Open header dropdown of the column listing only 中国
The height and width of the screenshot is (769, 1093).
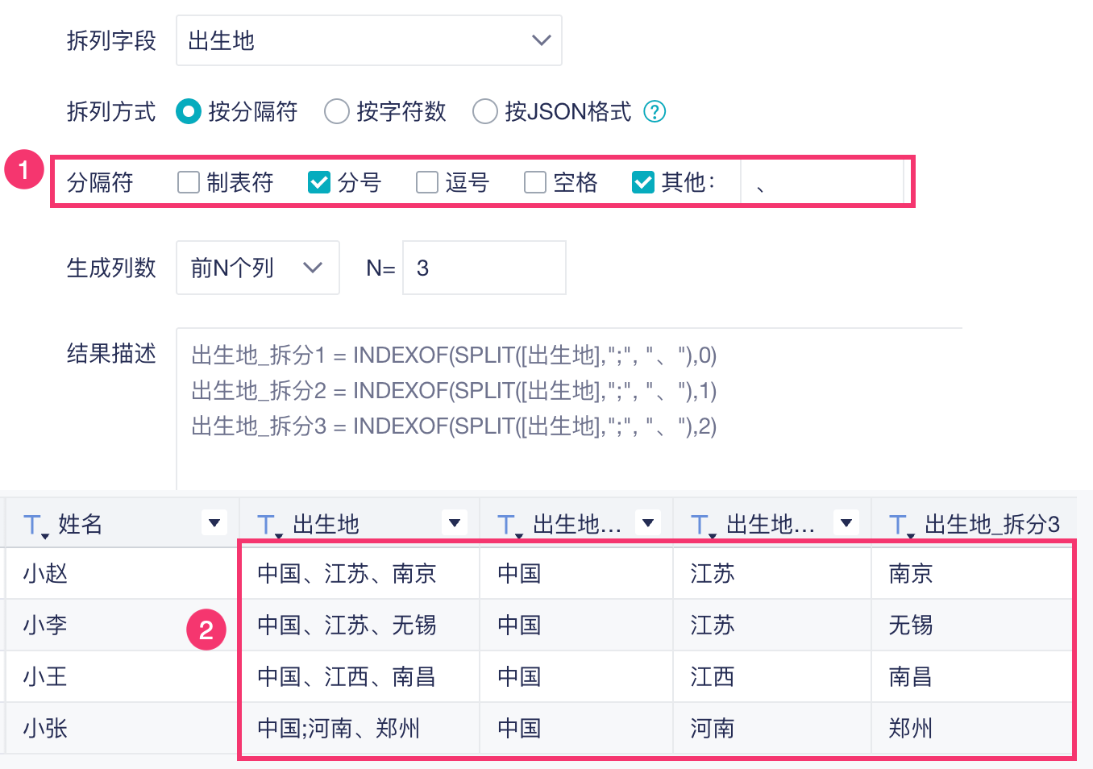point(648,523)
